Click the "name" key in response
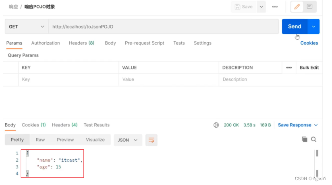This screenshot has height=185, width=332. point(45,160)
